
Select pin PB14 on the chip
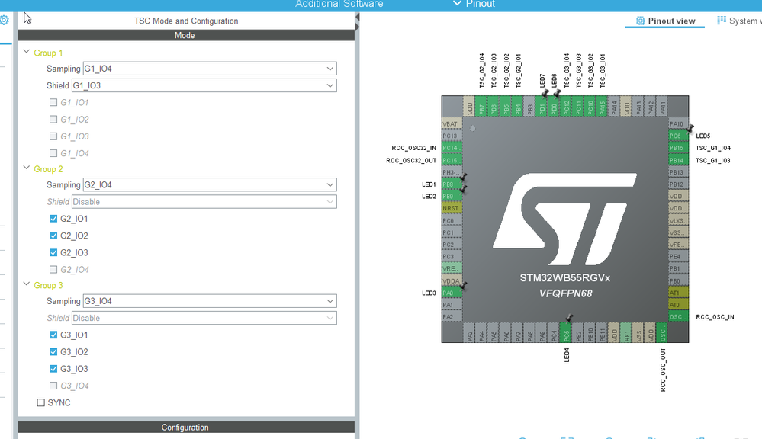point(678,160)
